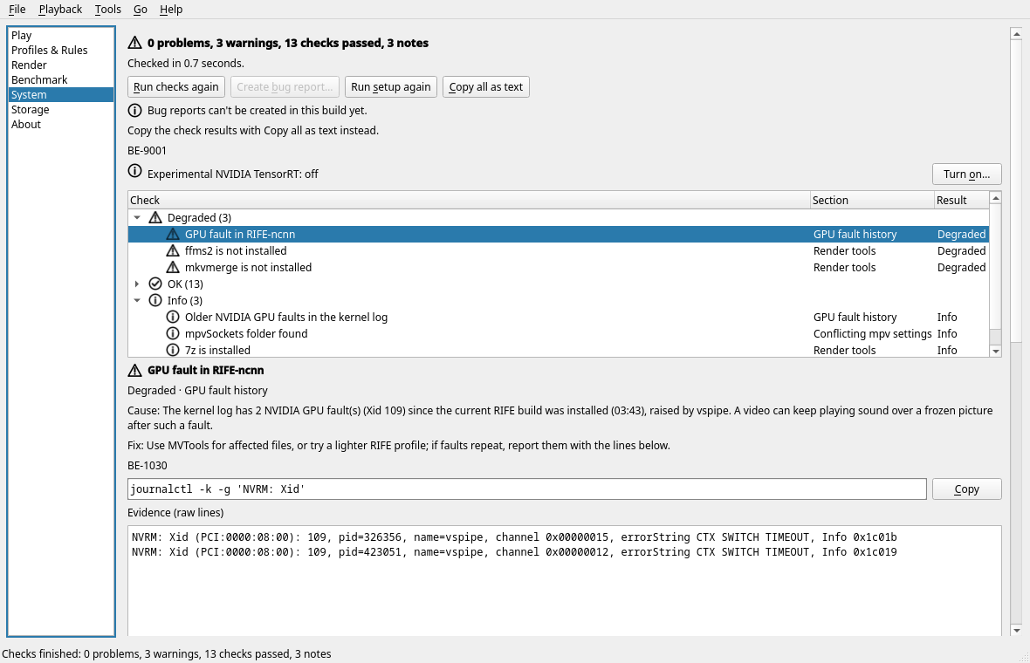Viewport: 1030px width, 663px height.
Task: Click the Section column header
Action: 872,201
